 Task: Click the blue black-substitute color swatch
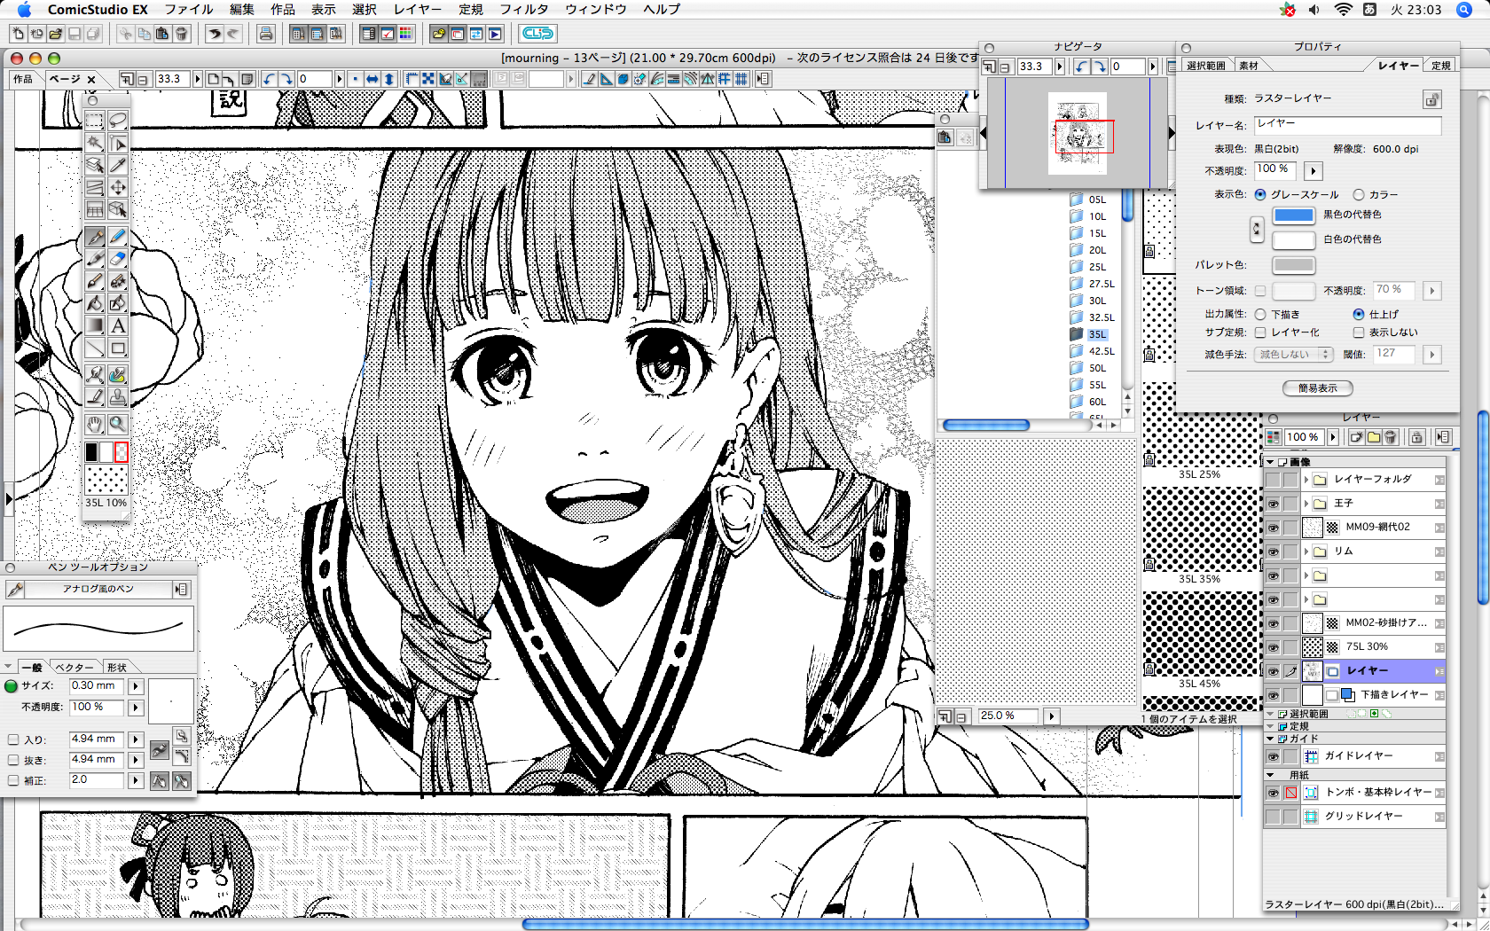point(1293,215)
